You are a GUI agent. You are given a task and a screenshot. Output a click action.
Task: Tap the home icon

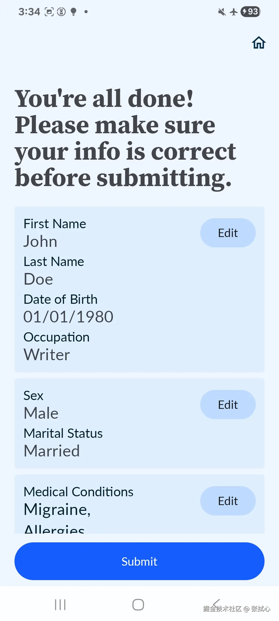(259, 43)
